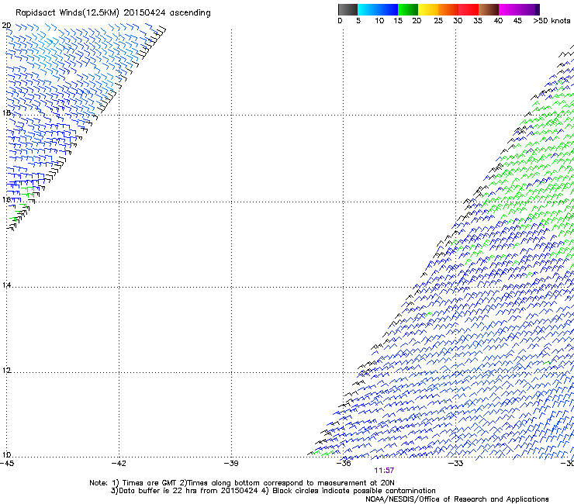The image size is (574, 504).
Task: Click the brown 35-40 knots color segment
Action: [489, 9]
